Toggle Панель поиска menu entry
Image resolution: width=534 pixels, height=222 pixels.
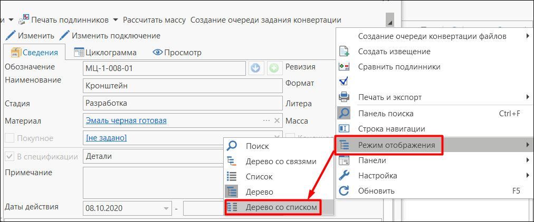[x=435, y=114]
